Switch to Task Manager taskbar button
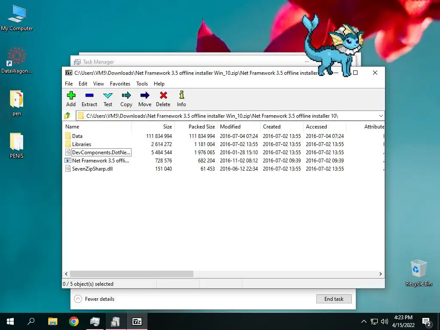This screenshot has width=440, height=330. (95, 321)
